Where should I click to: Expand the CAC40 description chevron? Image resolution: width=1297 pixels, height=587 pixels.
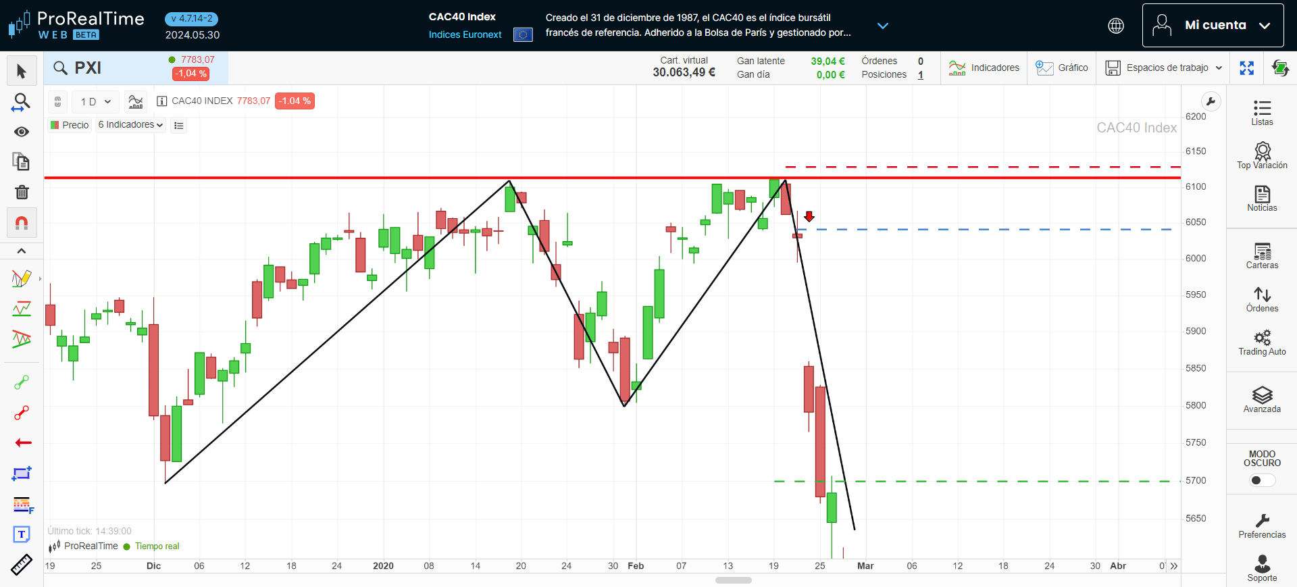[x=882, y=26]
